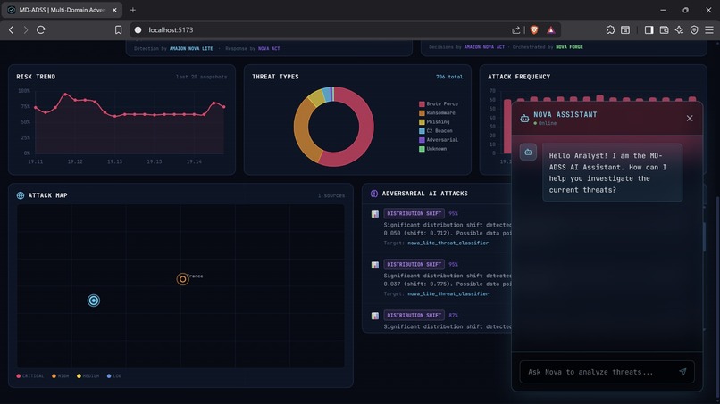
Task: Click icon of 0.775 distribution shift alert
Action: [x=375, y=265]
